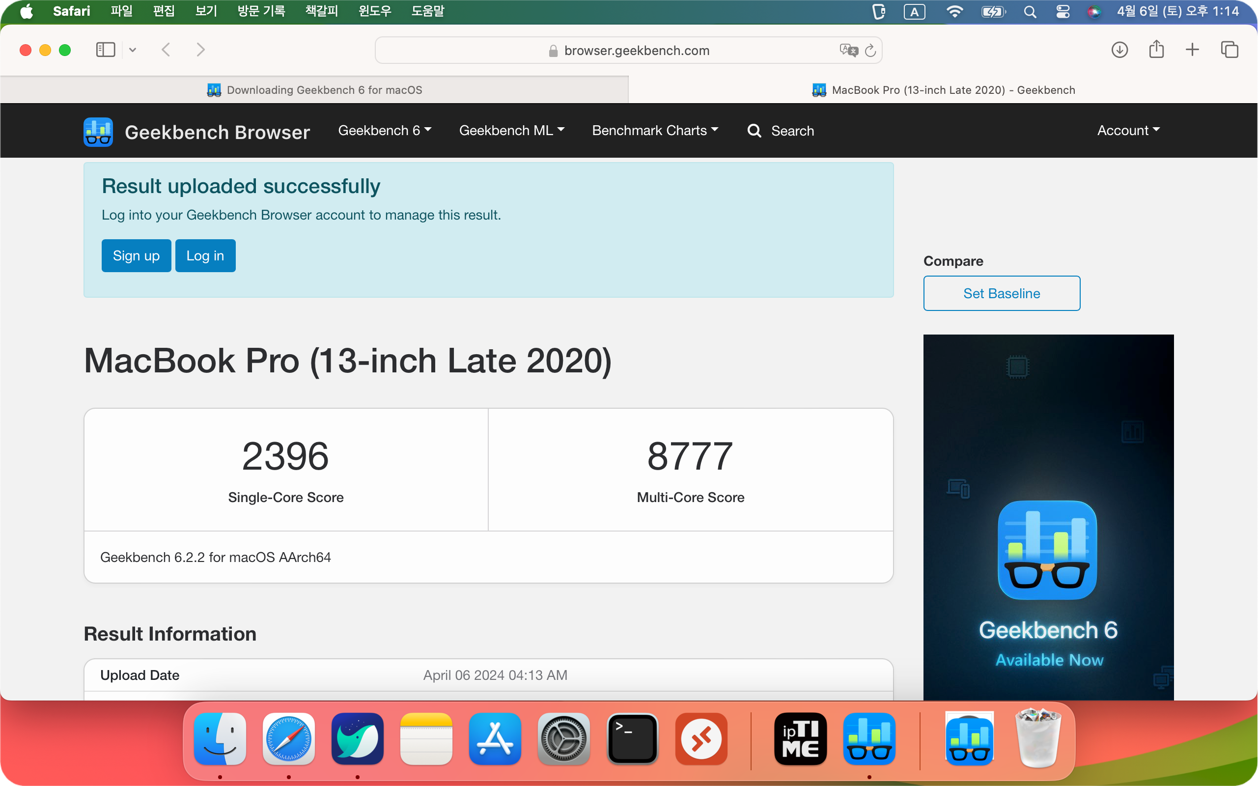Select the MacBook Pro (13-inch Late 2020) tab

[943, 90]
